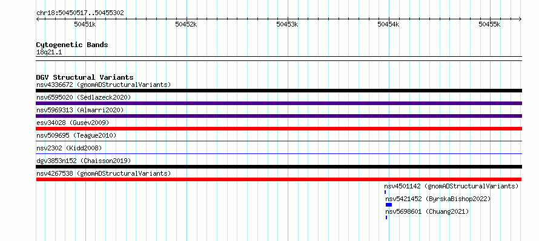Click the 50451k ruler mark
Viewport: 539px width, 241px height.
click(85, 24)
